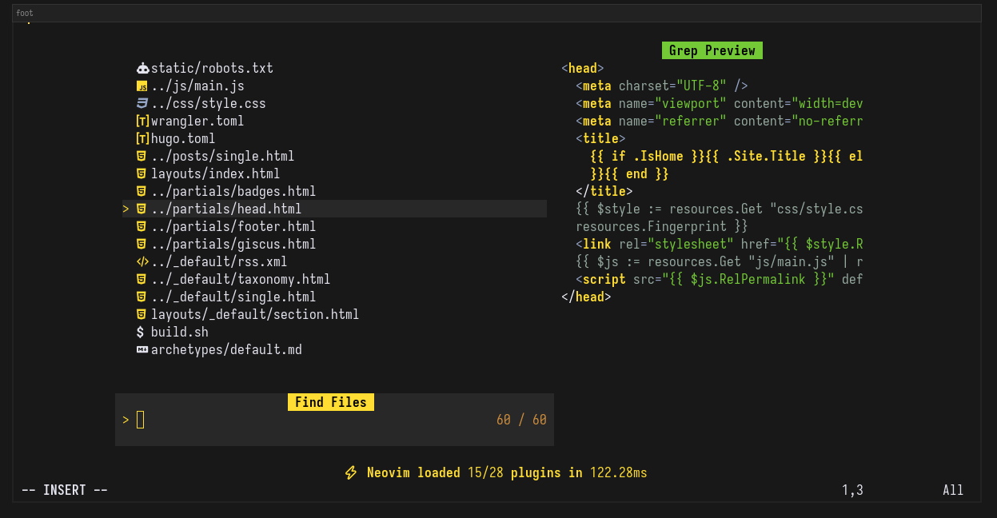997x518 pixels.
Task: Select layouts/_default/section.html entry
Action: (254, 315)
